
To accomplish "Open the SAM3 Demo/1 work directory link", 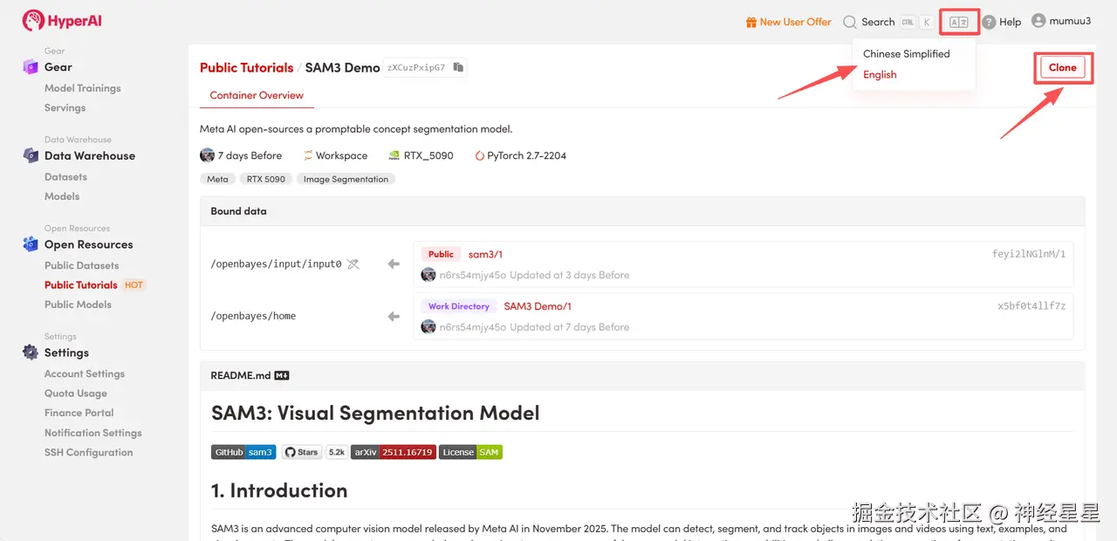I will click(538, 306).
